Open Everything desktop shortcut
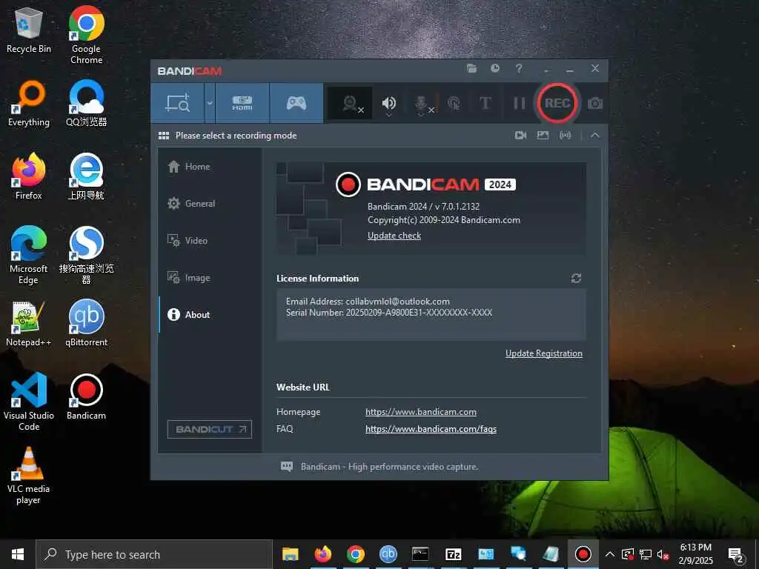Image resolution: width=759 pixels, height=569 pixels. 29,104
